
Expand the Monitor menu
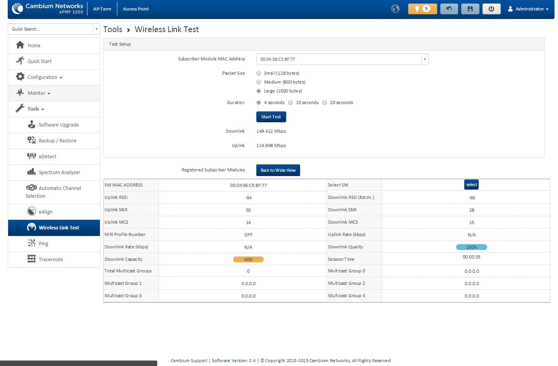[54, 93]
